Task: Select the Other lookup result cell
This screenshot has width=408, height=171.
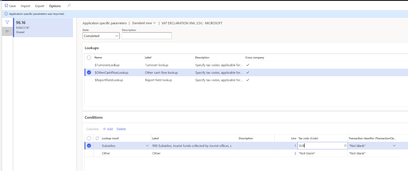Action: 126,153
